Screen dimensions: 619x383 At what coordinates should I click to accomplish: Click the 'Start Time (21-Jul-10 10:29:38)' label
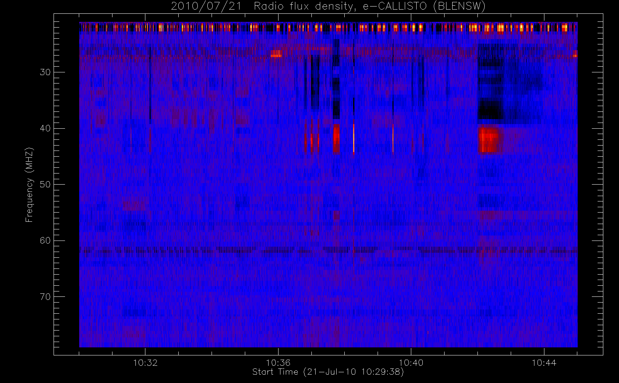click(x=328, y=372)
